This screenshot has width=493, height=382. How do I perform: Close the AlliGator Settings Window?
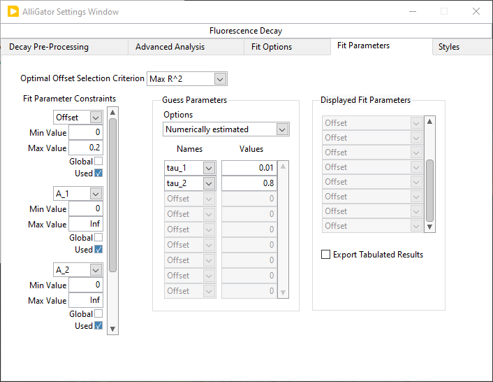(476, 12)
